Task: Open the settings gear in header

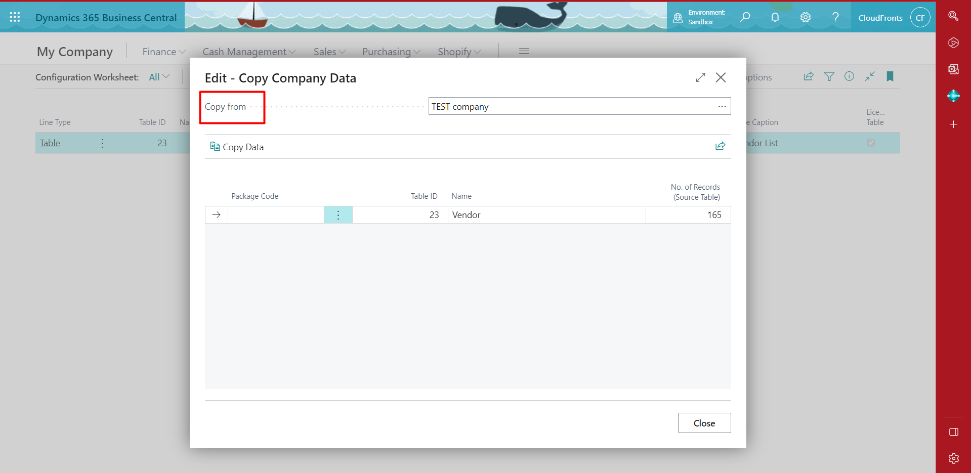Action: [805, 17]
